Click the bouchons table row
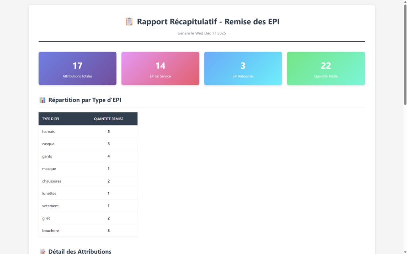 (88, 231)
